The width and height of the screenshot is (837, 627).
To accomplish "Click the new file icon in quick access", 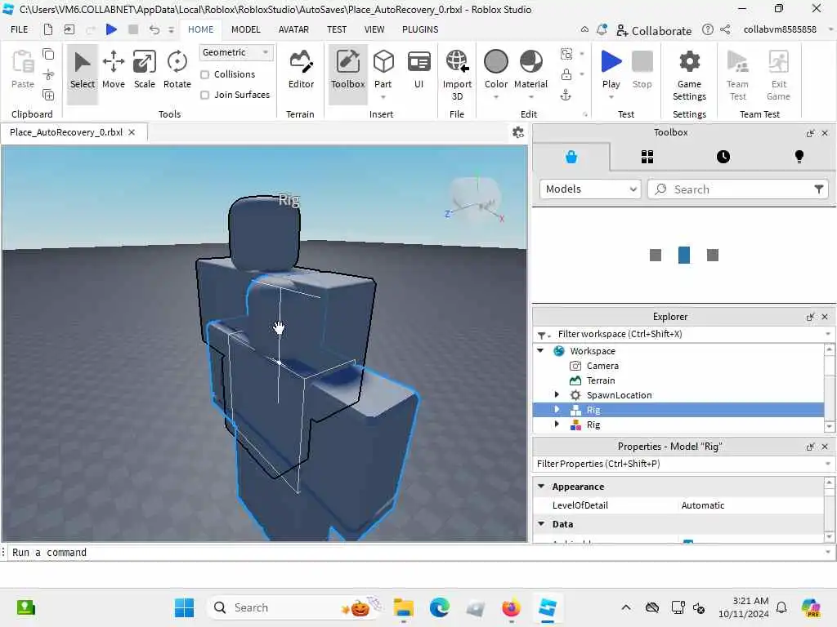I will (48, 29).
